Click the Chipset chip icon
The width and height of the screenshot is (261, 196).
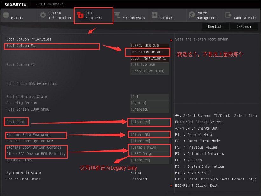click(155, 15)
